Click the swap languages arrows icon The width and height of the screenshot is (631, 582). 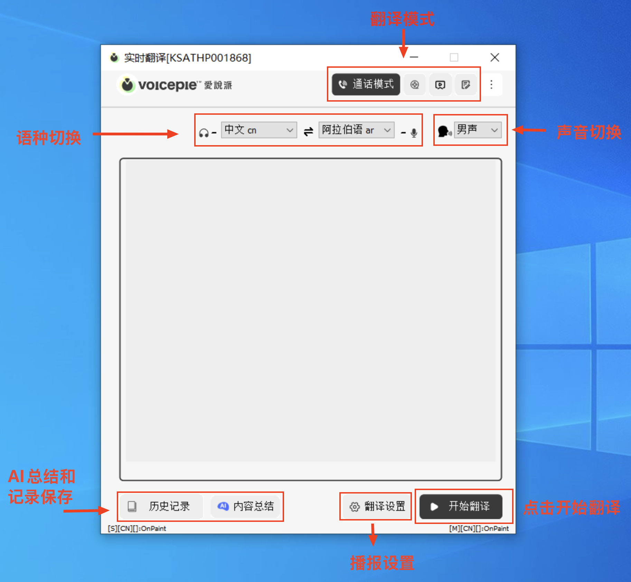pyautogui.click(x=308, y=131)
